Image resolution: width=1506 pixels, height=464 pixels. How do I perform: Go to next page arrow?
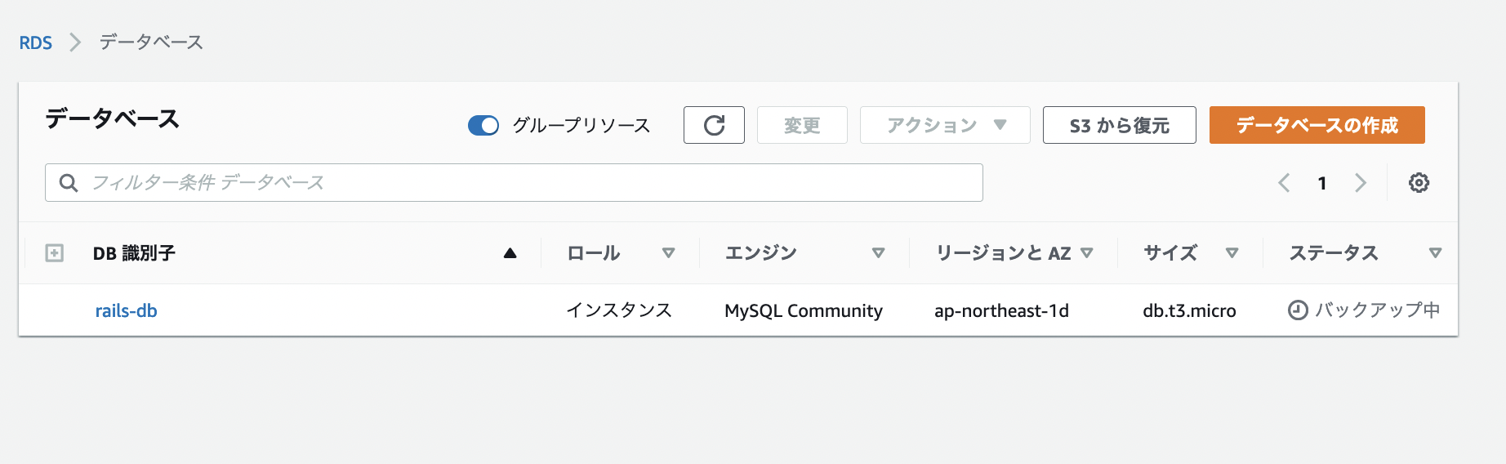pos(1360,183)
